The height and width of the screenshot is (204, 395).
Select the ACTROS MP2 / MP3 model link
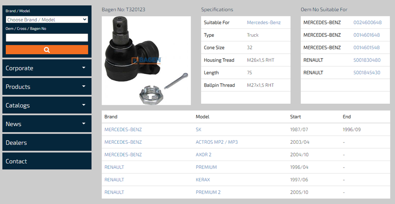(217, 142)
